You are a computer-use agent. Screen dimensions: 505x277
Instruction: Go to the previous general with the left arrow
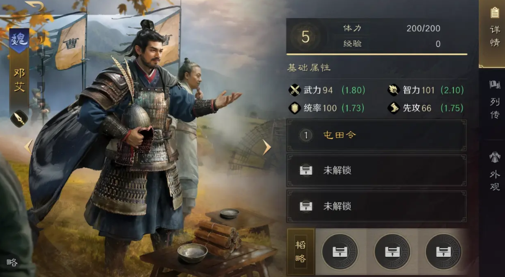pos(28,147)
